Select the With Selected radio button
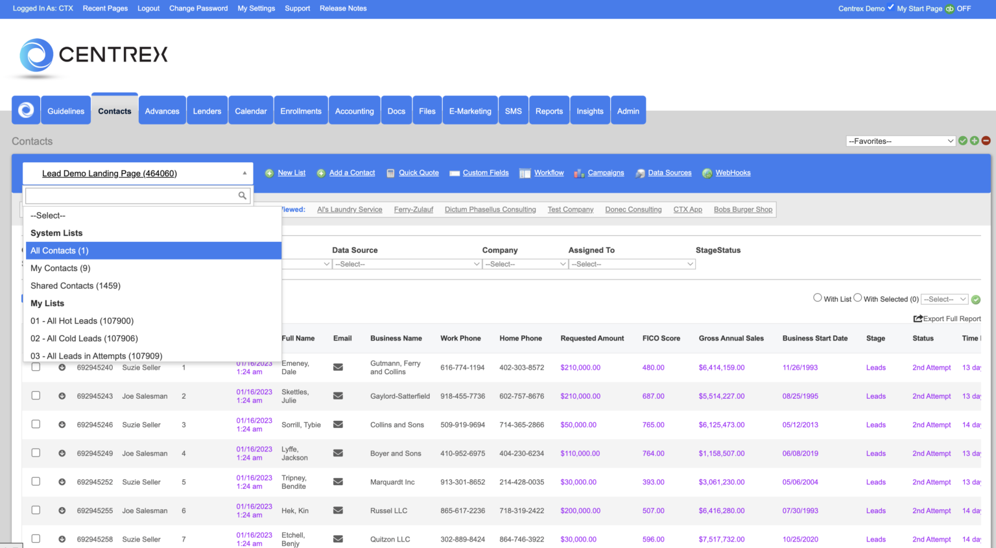Screen dimensions: 996x548 click(858, 298)
